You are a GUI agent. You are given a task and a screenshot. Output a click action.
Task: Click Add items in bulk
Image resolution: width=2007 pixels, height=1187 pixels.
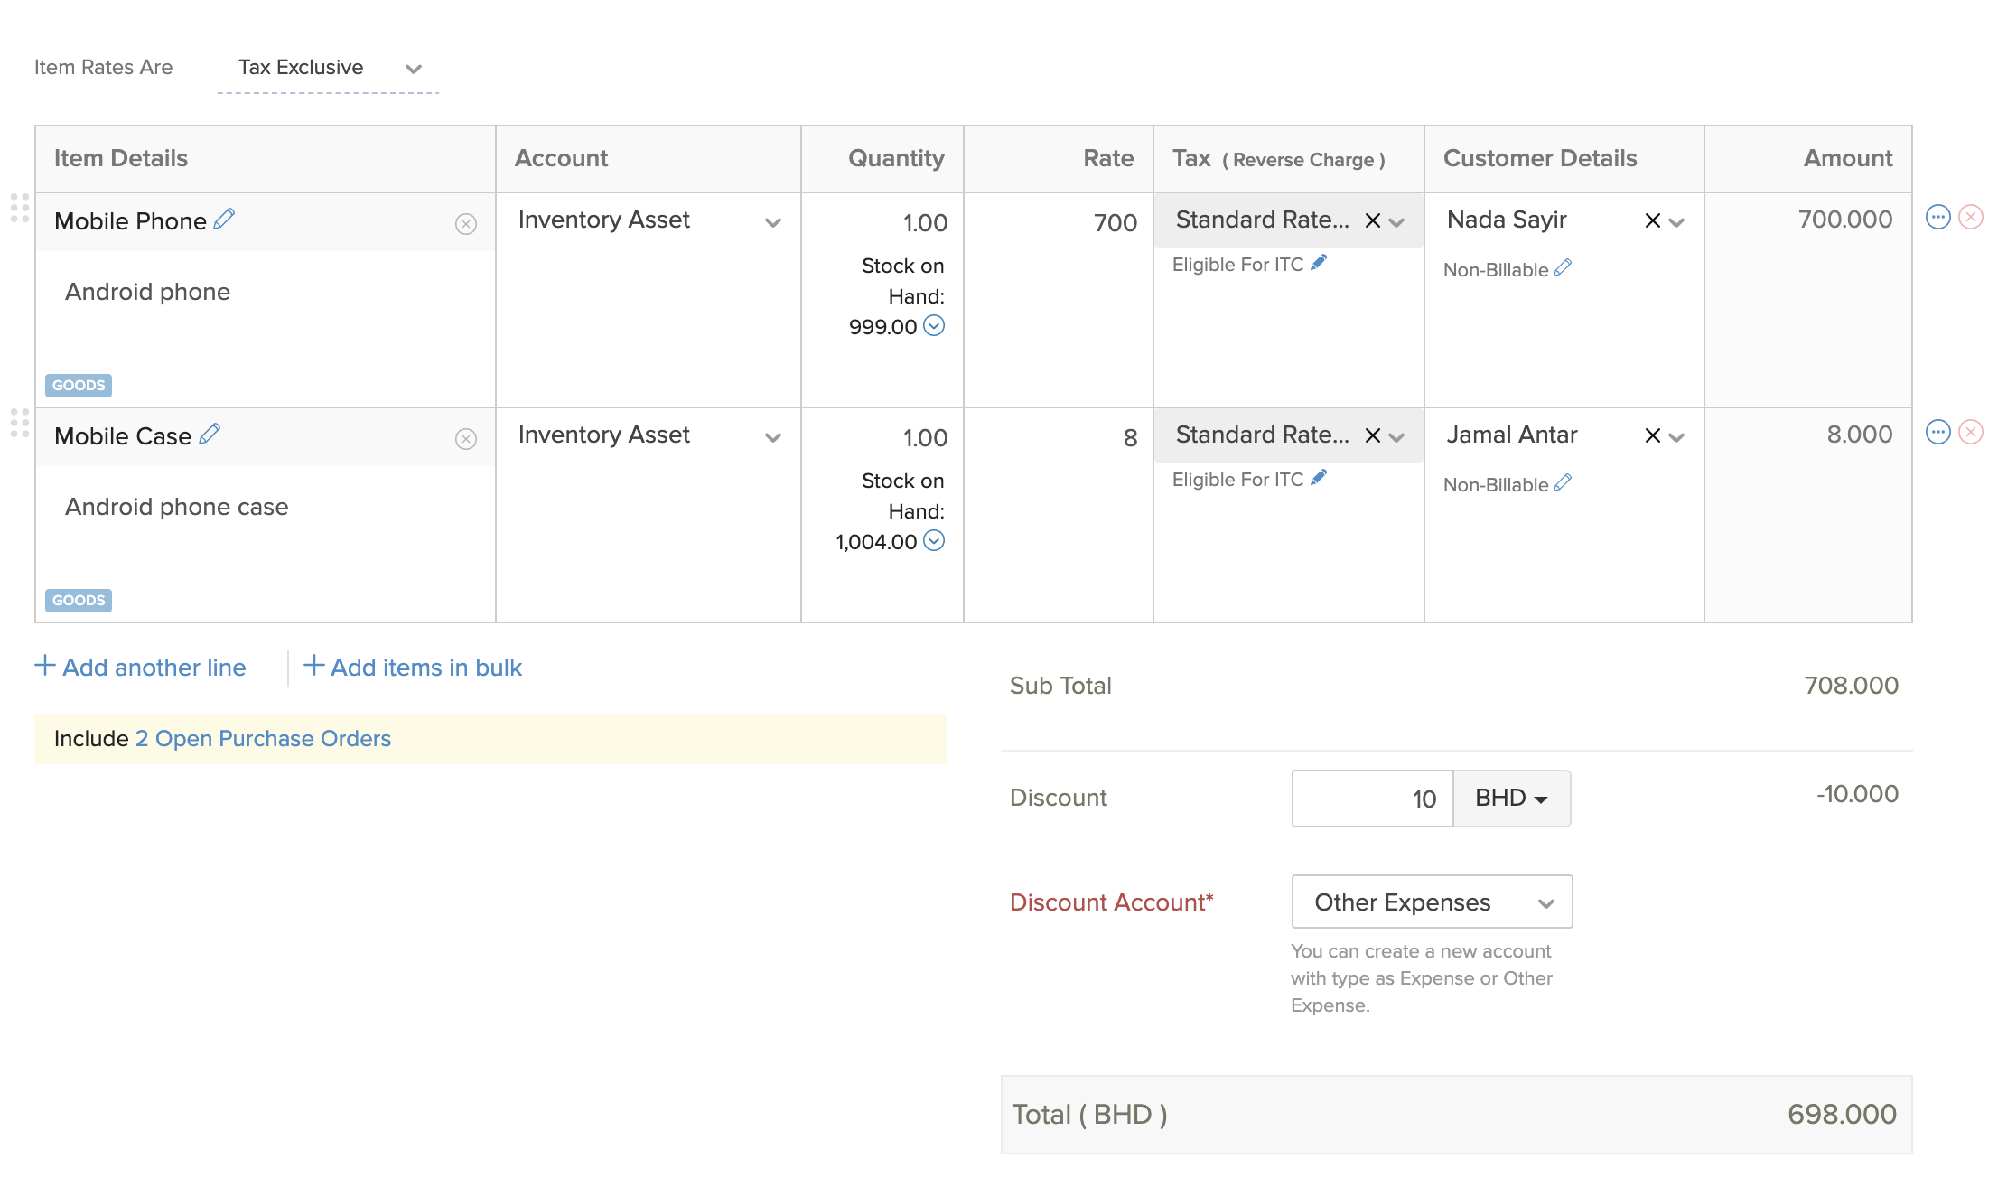coord(413,668)
